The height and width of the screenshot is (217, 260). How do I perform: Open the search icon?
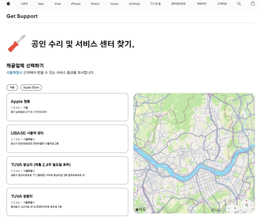pyautogui.click(x=239, y=4)
